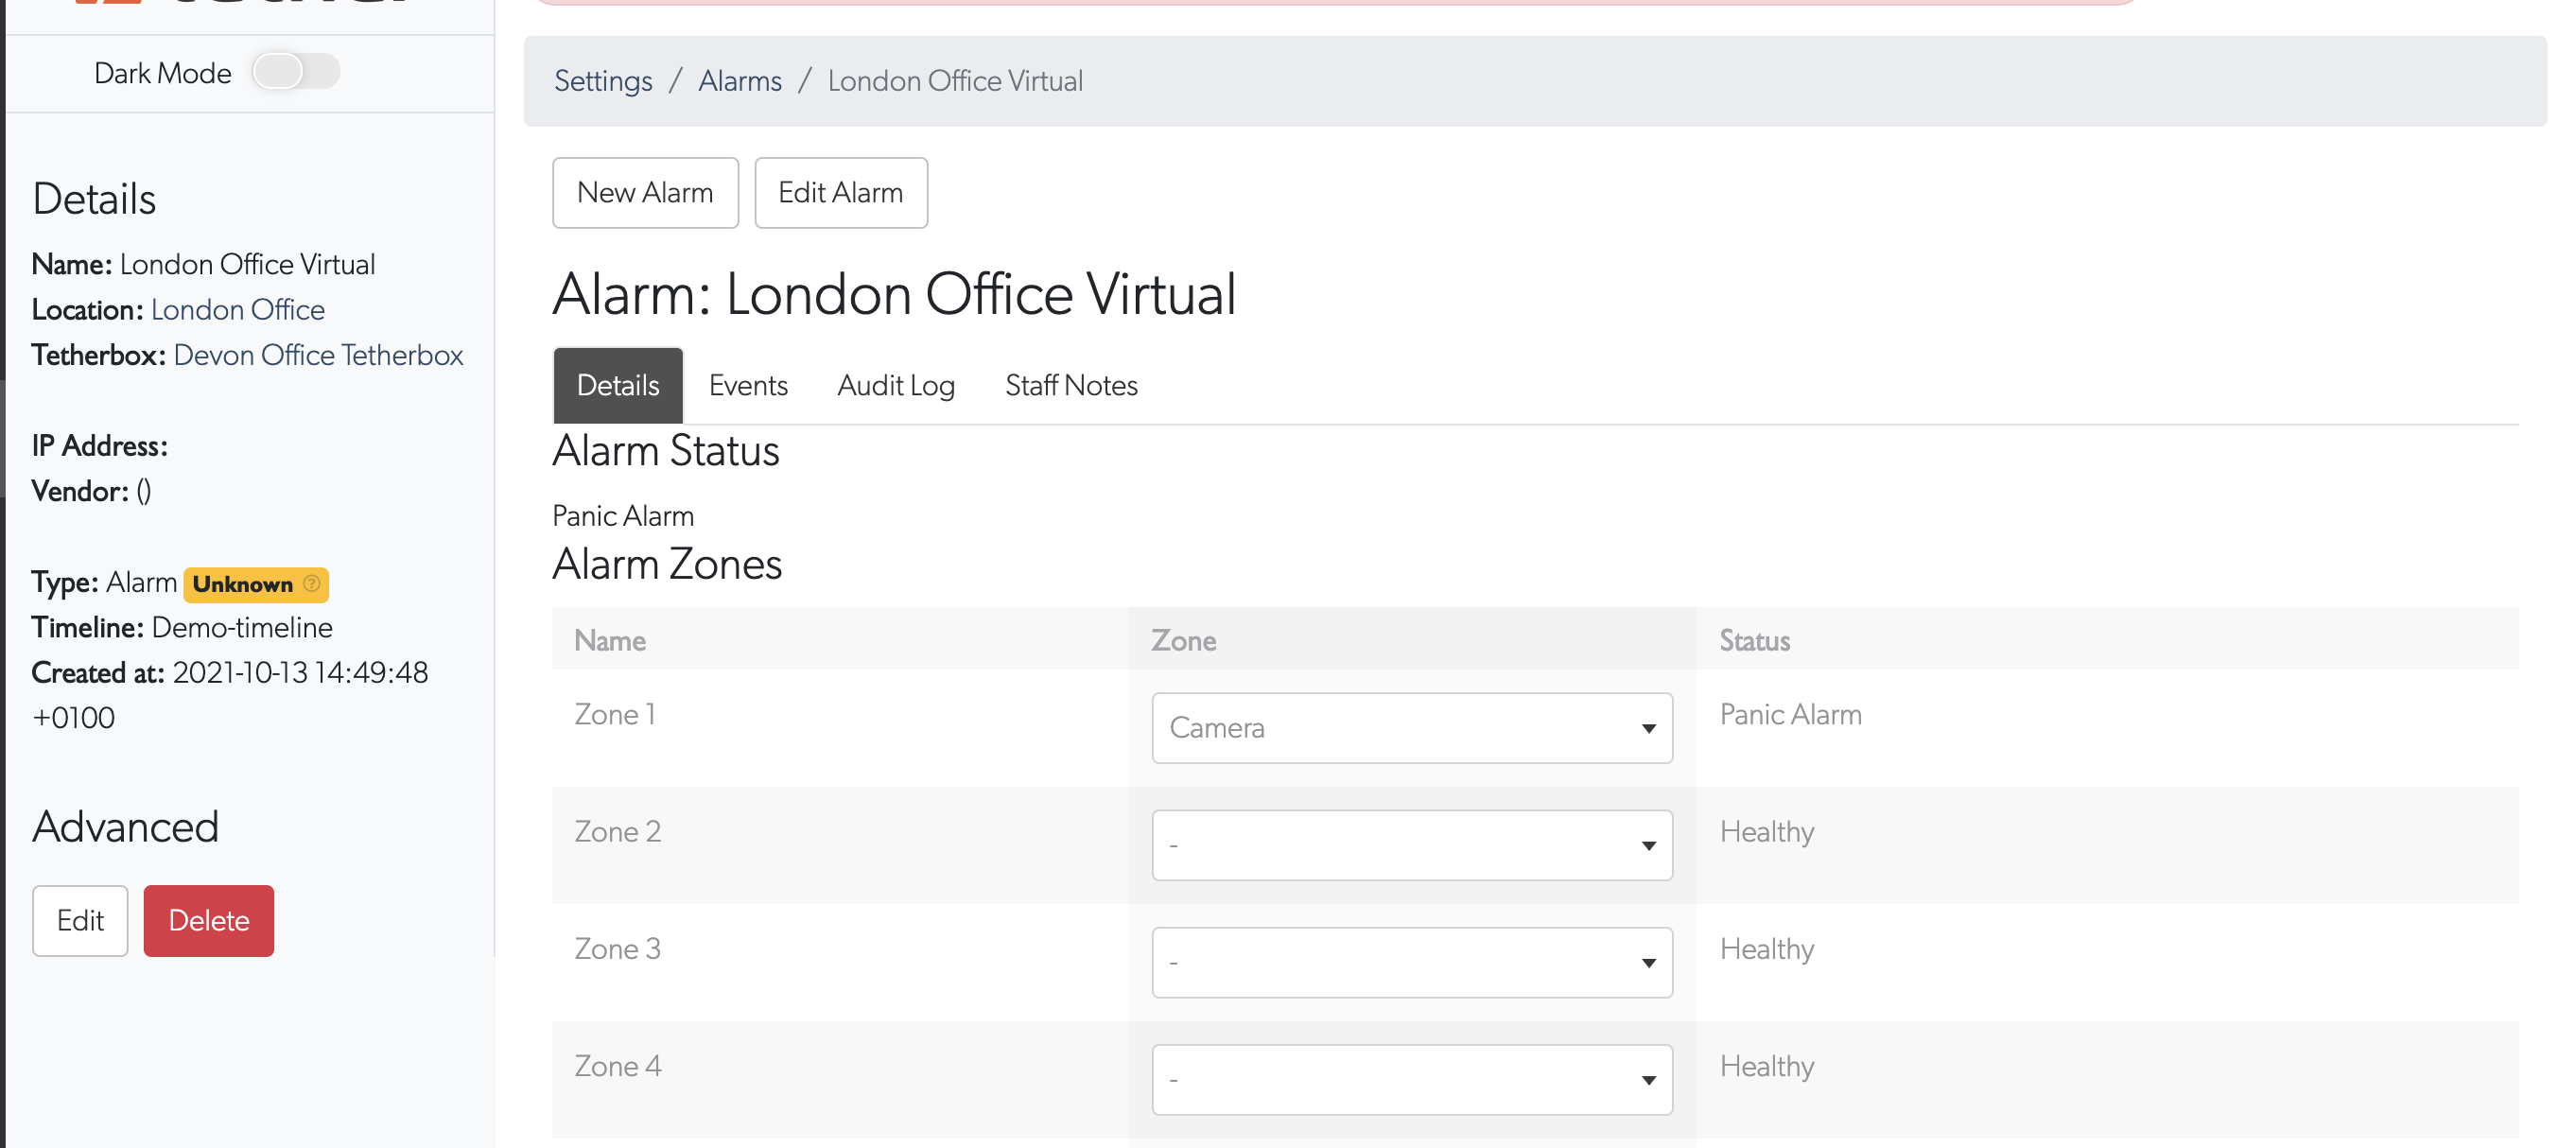The height and width of the screenshot is (1148, 2576).
Task: Follow the Devon Office Tetherbox link
Action: pos(318,355)
